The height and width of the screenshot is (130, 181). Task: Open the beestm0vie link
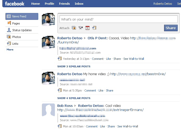(x=138, y=74)
